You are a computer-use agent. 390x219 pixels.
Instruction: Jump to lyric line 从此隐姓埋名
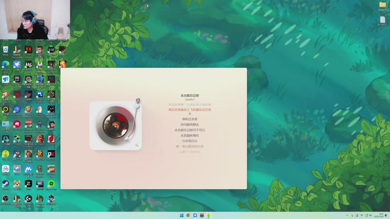[190, 136]
